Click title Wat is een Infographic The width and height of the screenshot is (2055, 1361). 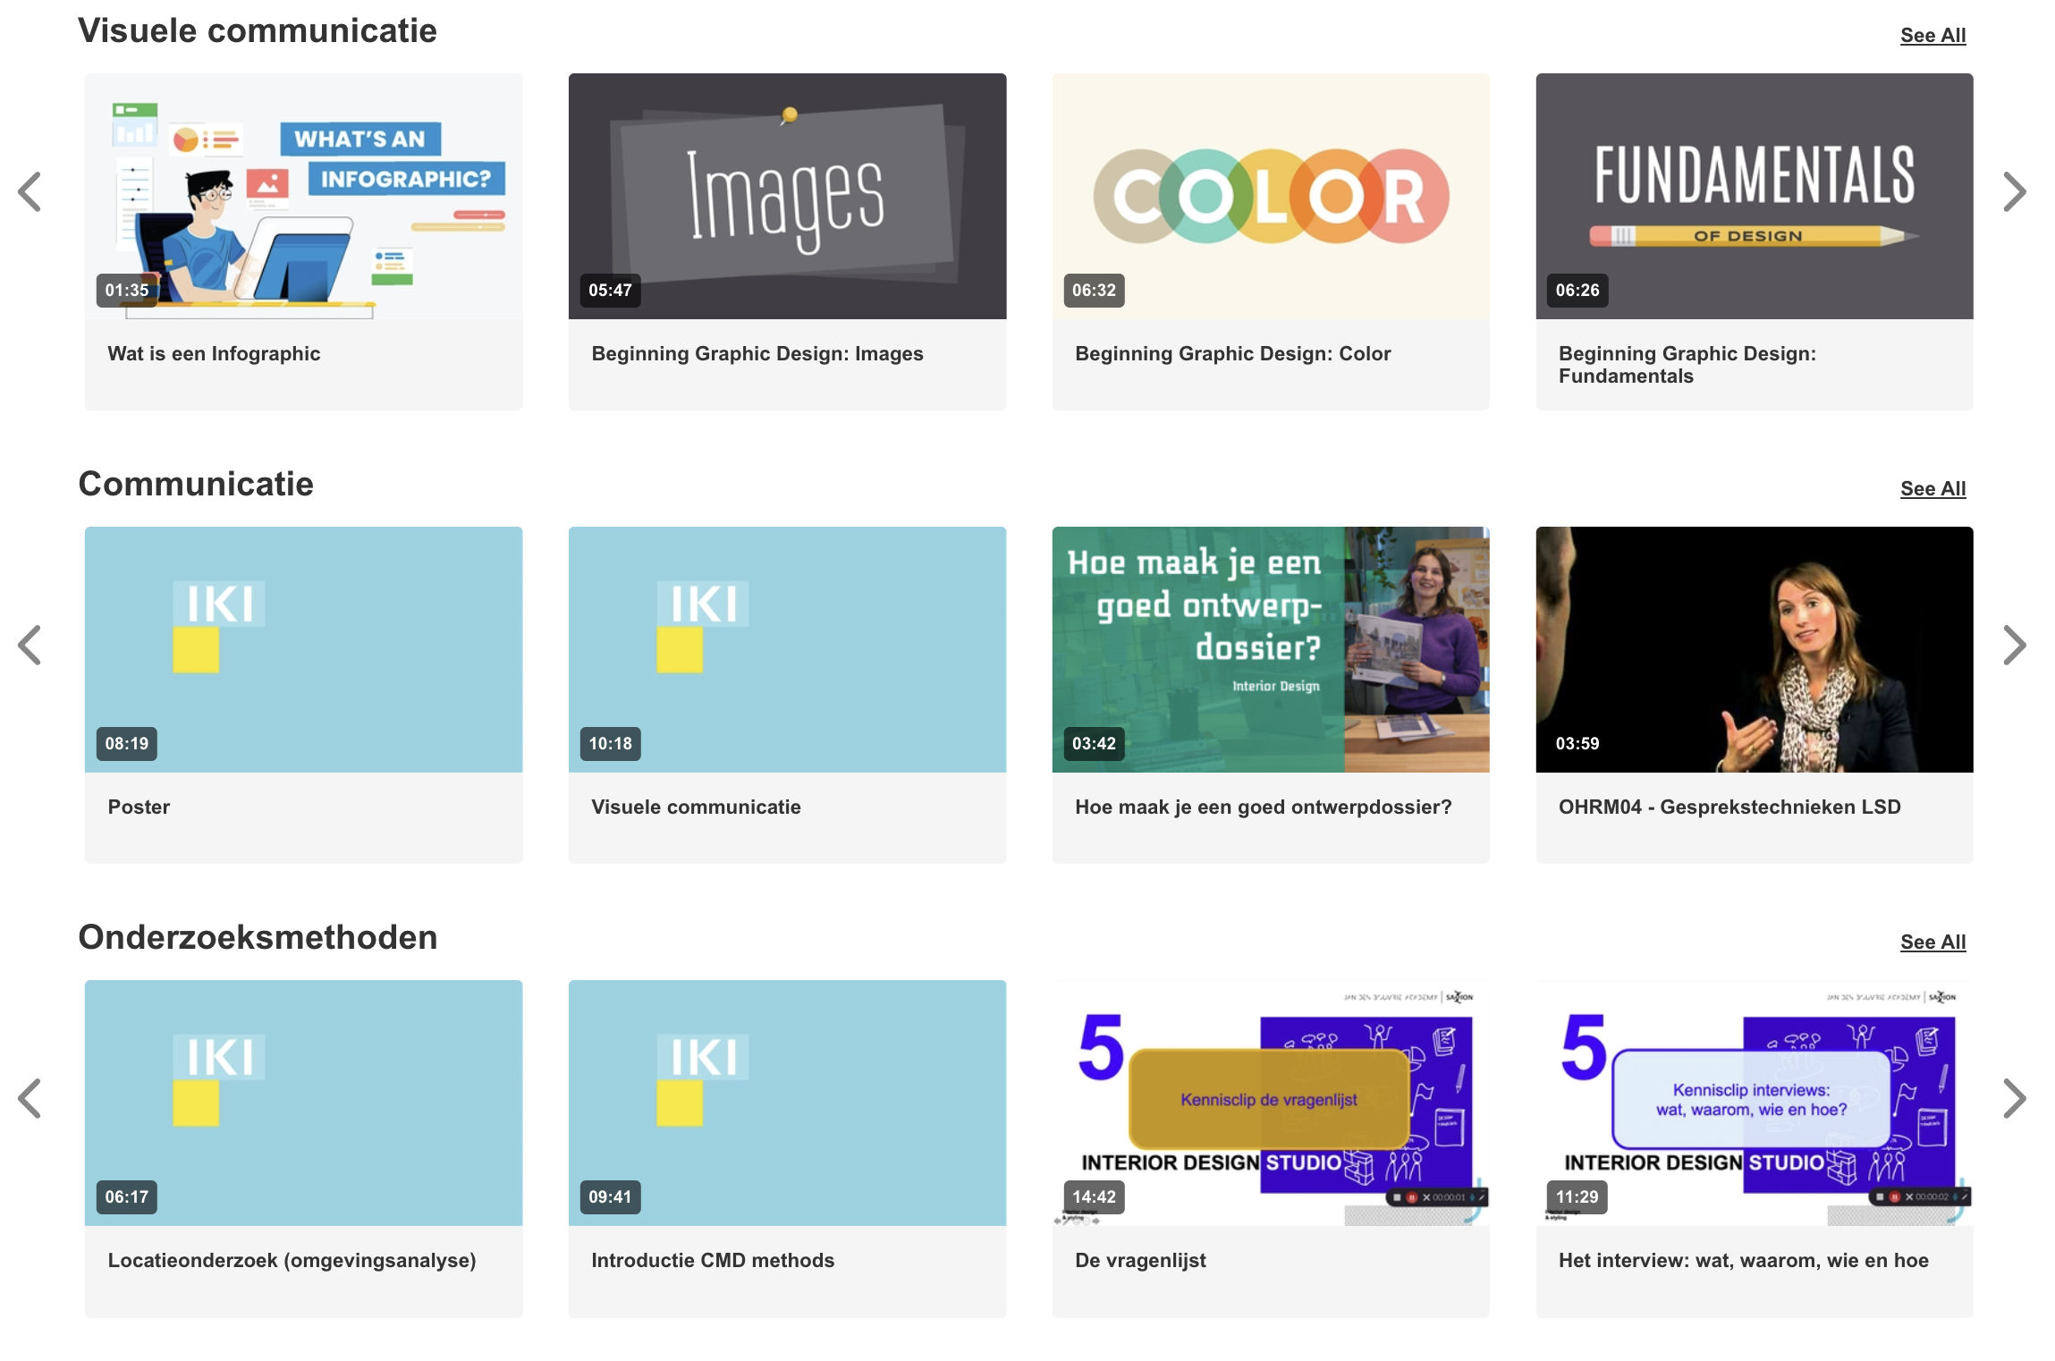pyautogui.click(x=214, y=354)
